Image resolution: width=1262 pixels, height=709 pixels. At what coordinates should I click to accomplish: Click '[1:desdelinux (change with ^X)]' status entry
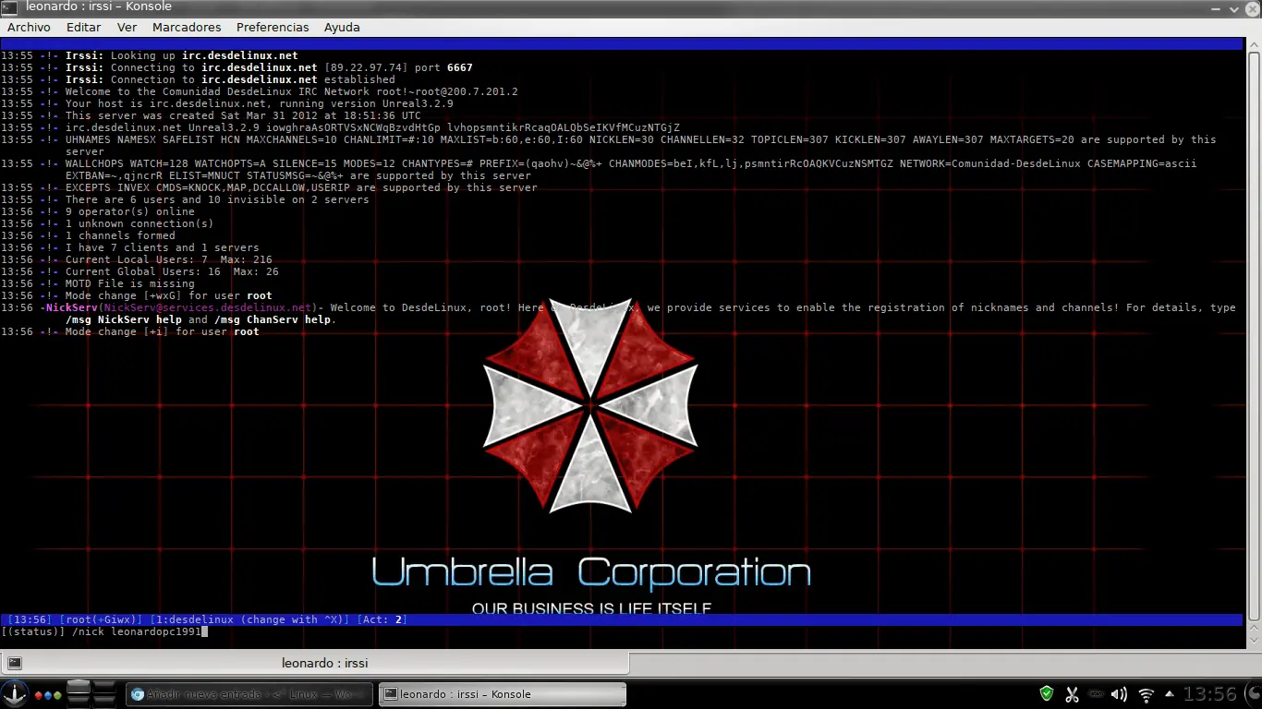[x=249, y=620]
